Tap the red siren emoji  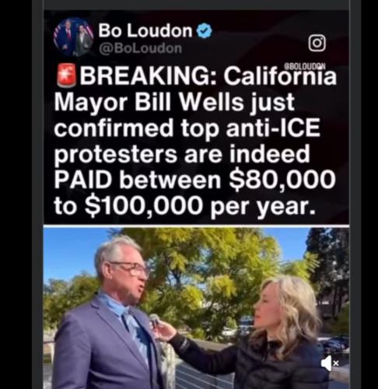[66, 75]
